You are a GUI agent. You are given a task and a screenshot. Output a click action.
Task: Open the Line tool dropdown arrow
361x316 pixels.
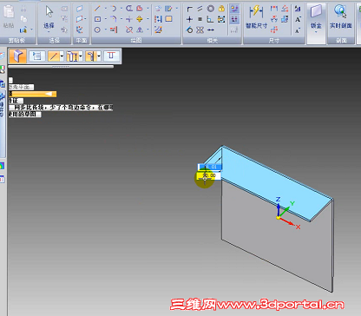point(106,9)
